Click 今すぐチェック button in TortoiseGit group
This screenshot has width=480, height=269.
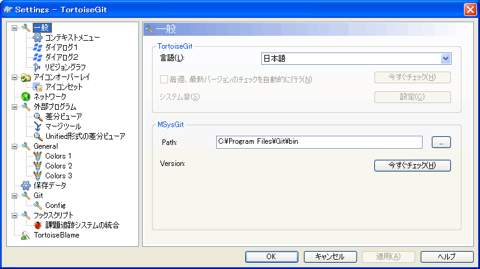pos(412,77)
